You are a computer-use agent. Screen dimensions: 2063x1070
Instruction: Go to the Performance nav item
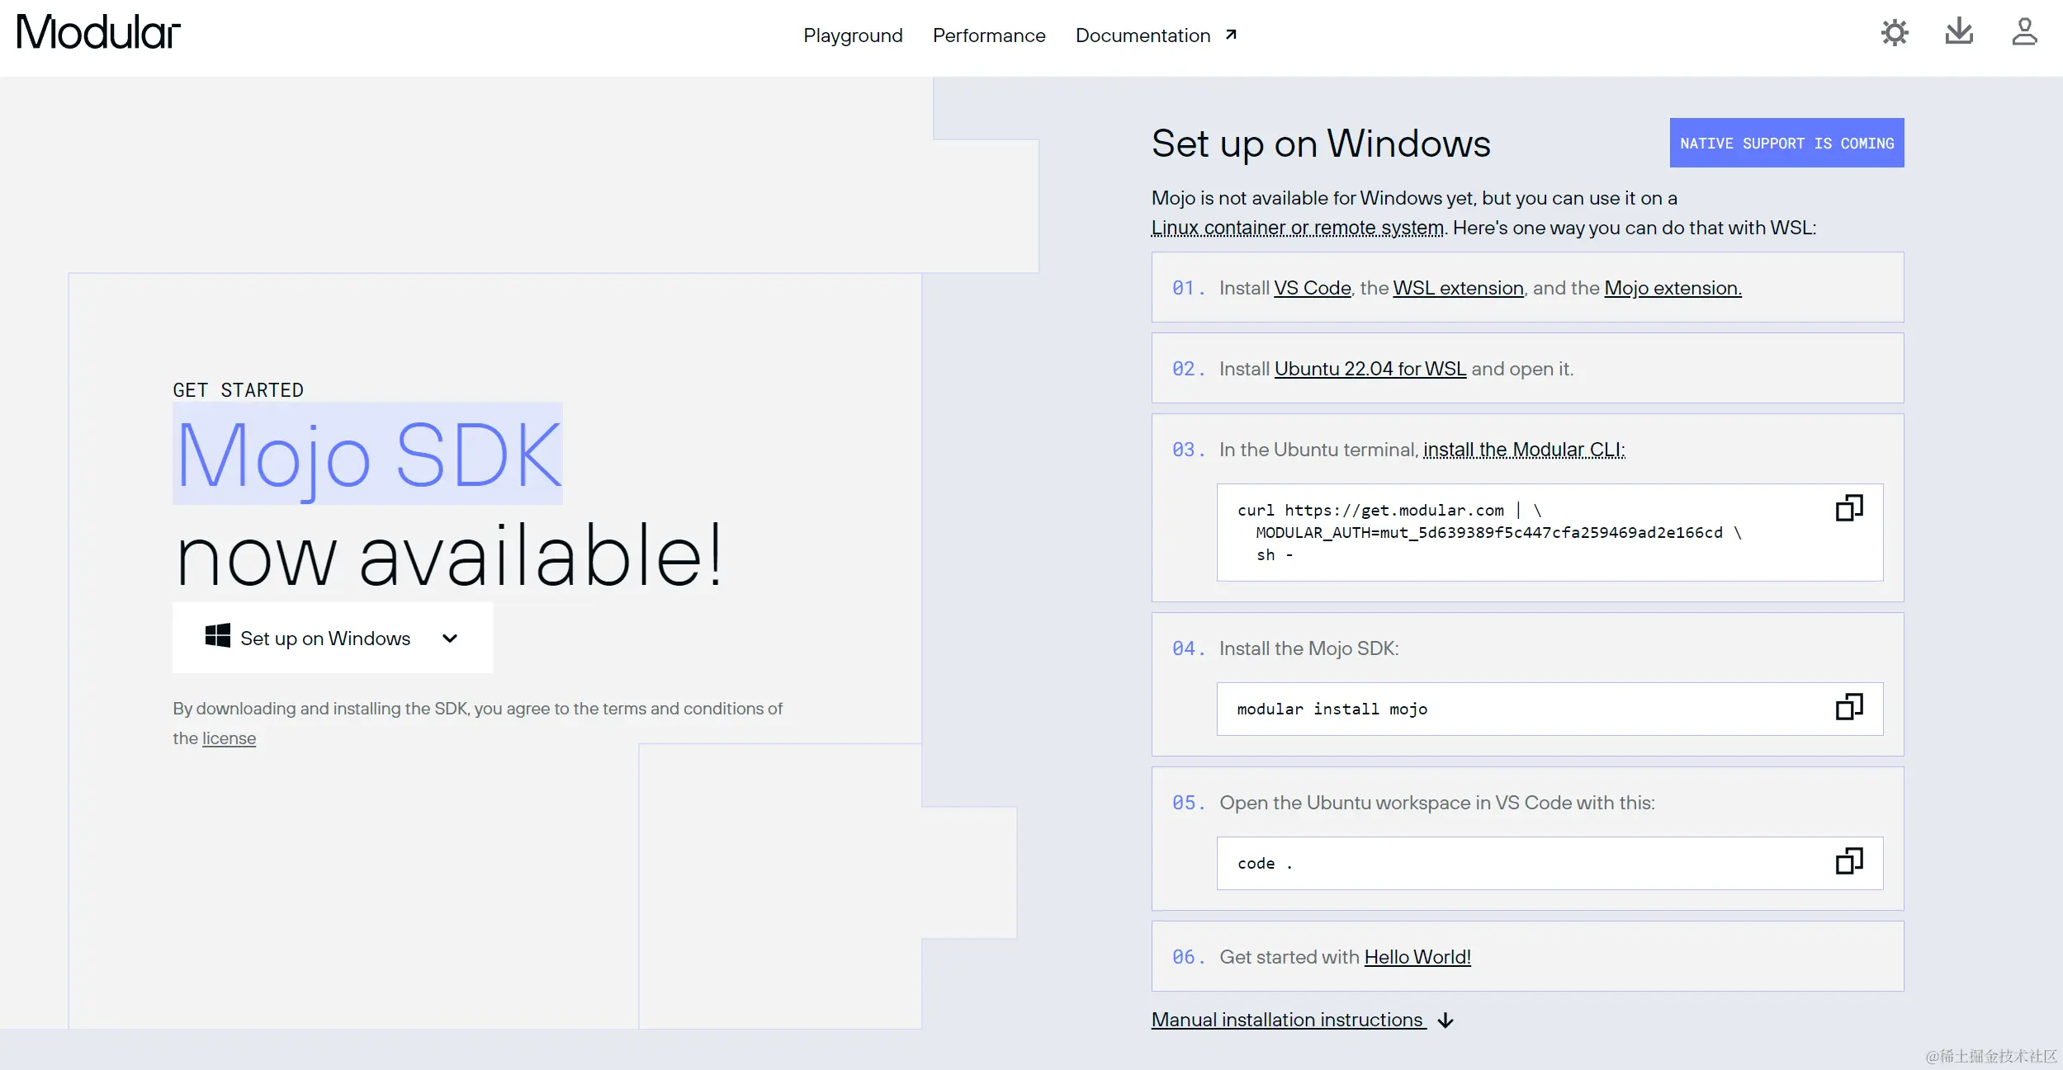989,35
